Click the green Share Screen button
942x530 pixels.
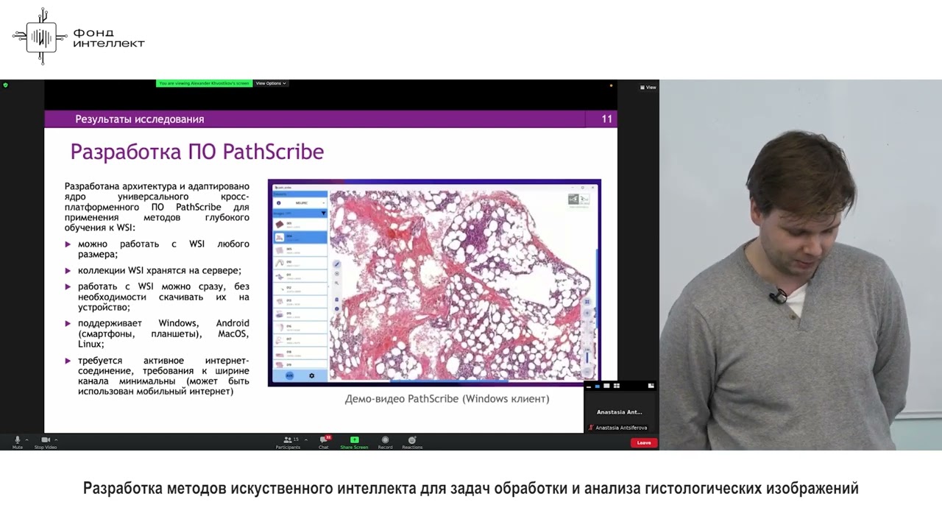(x=354, y=442)
